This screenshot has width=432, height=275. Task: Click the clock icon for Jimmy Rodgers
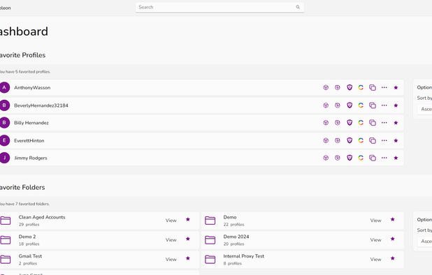tap(338, 158)
